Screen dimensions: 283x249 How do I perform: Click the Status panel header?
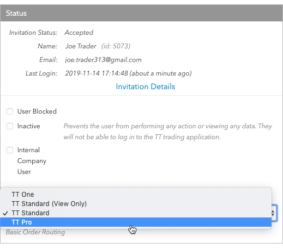[141, 13]
